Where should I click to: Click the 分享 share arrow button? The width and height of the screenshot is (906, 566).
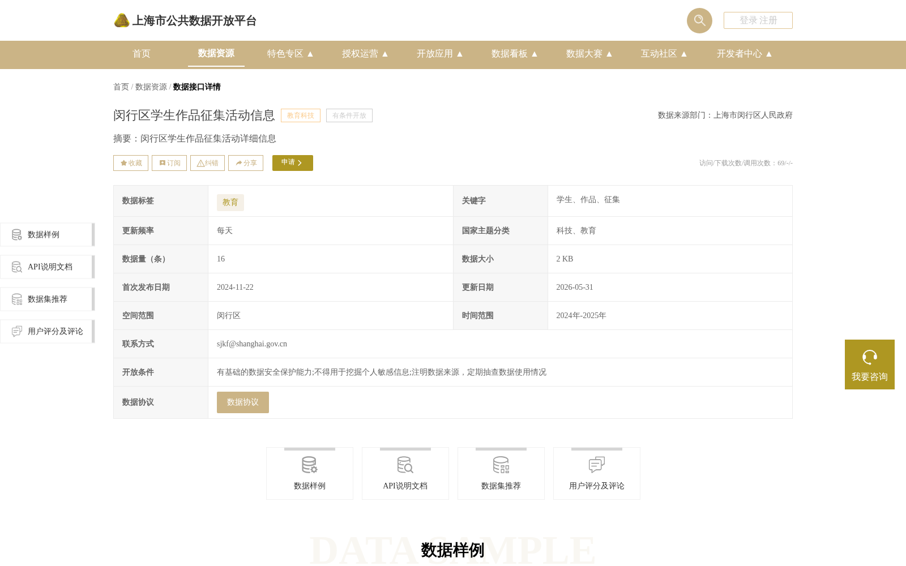pos(246,163)
